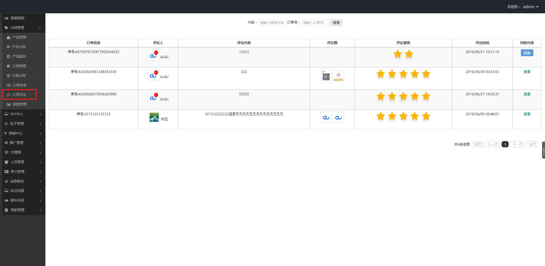Expand the 黑卡管理 arrow

coord(40,172)
